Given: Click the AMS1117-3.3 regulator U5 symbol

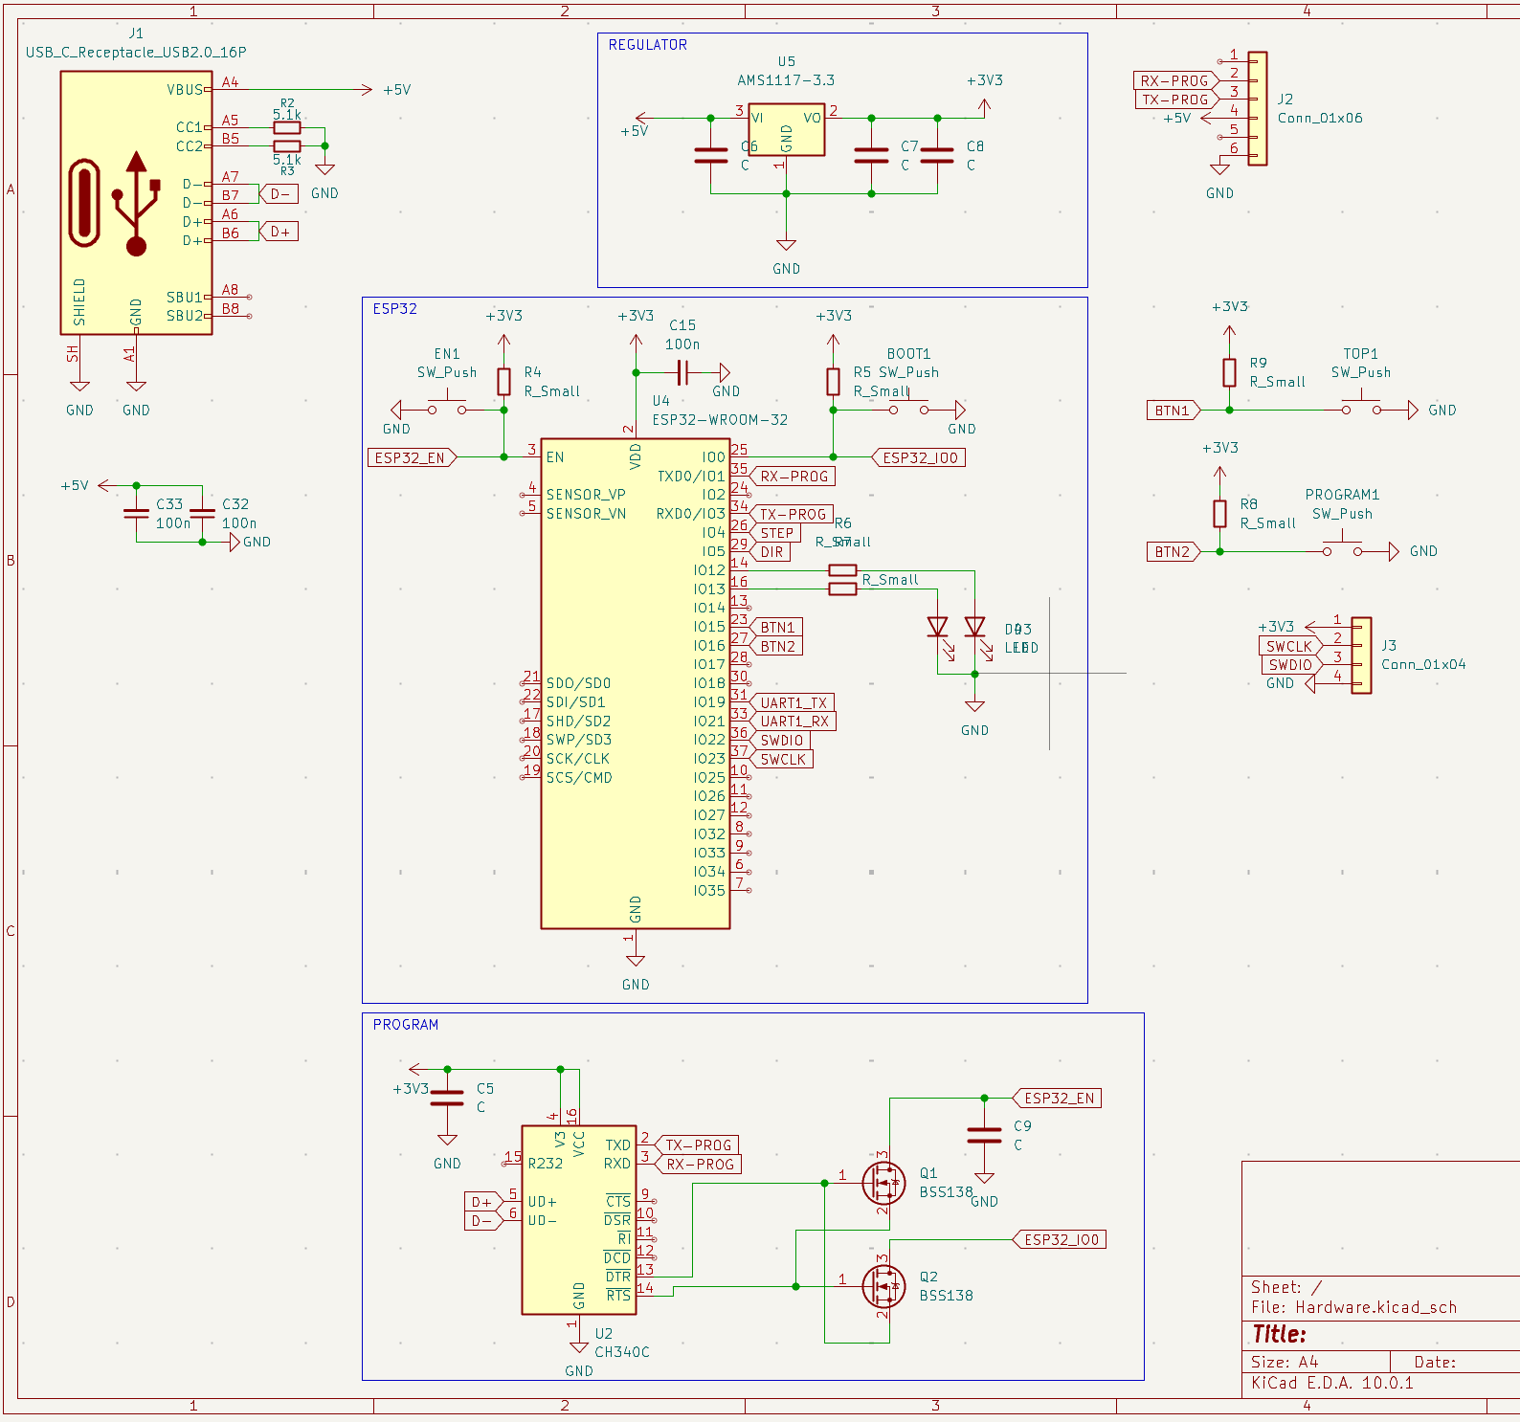Looking at the screenshot, I should point(787,130).
